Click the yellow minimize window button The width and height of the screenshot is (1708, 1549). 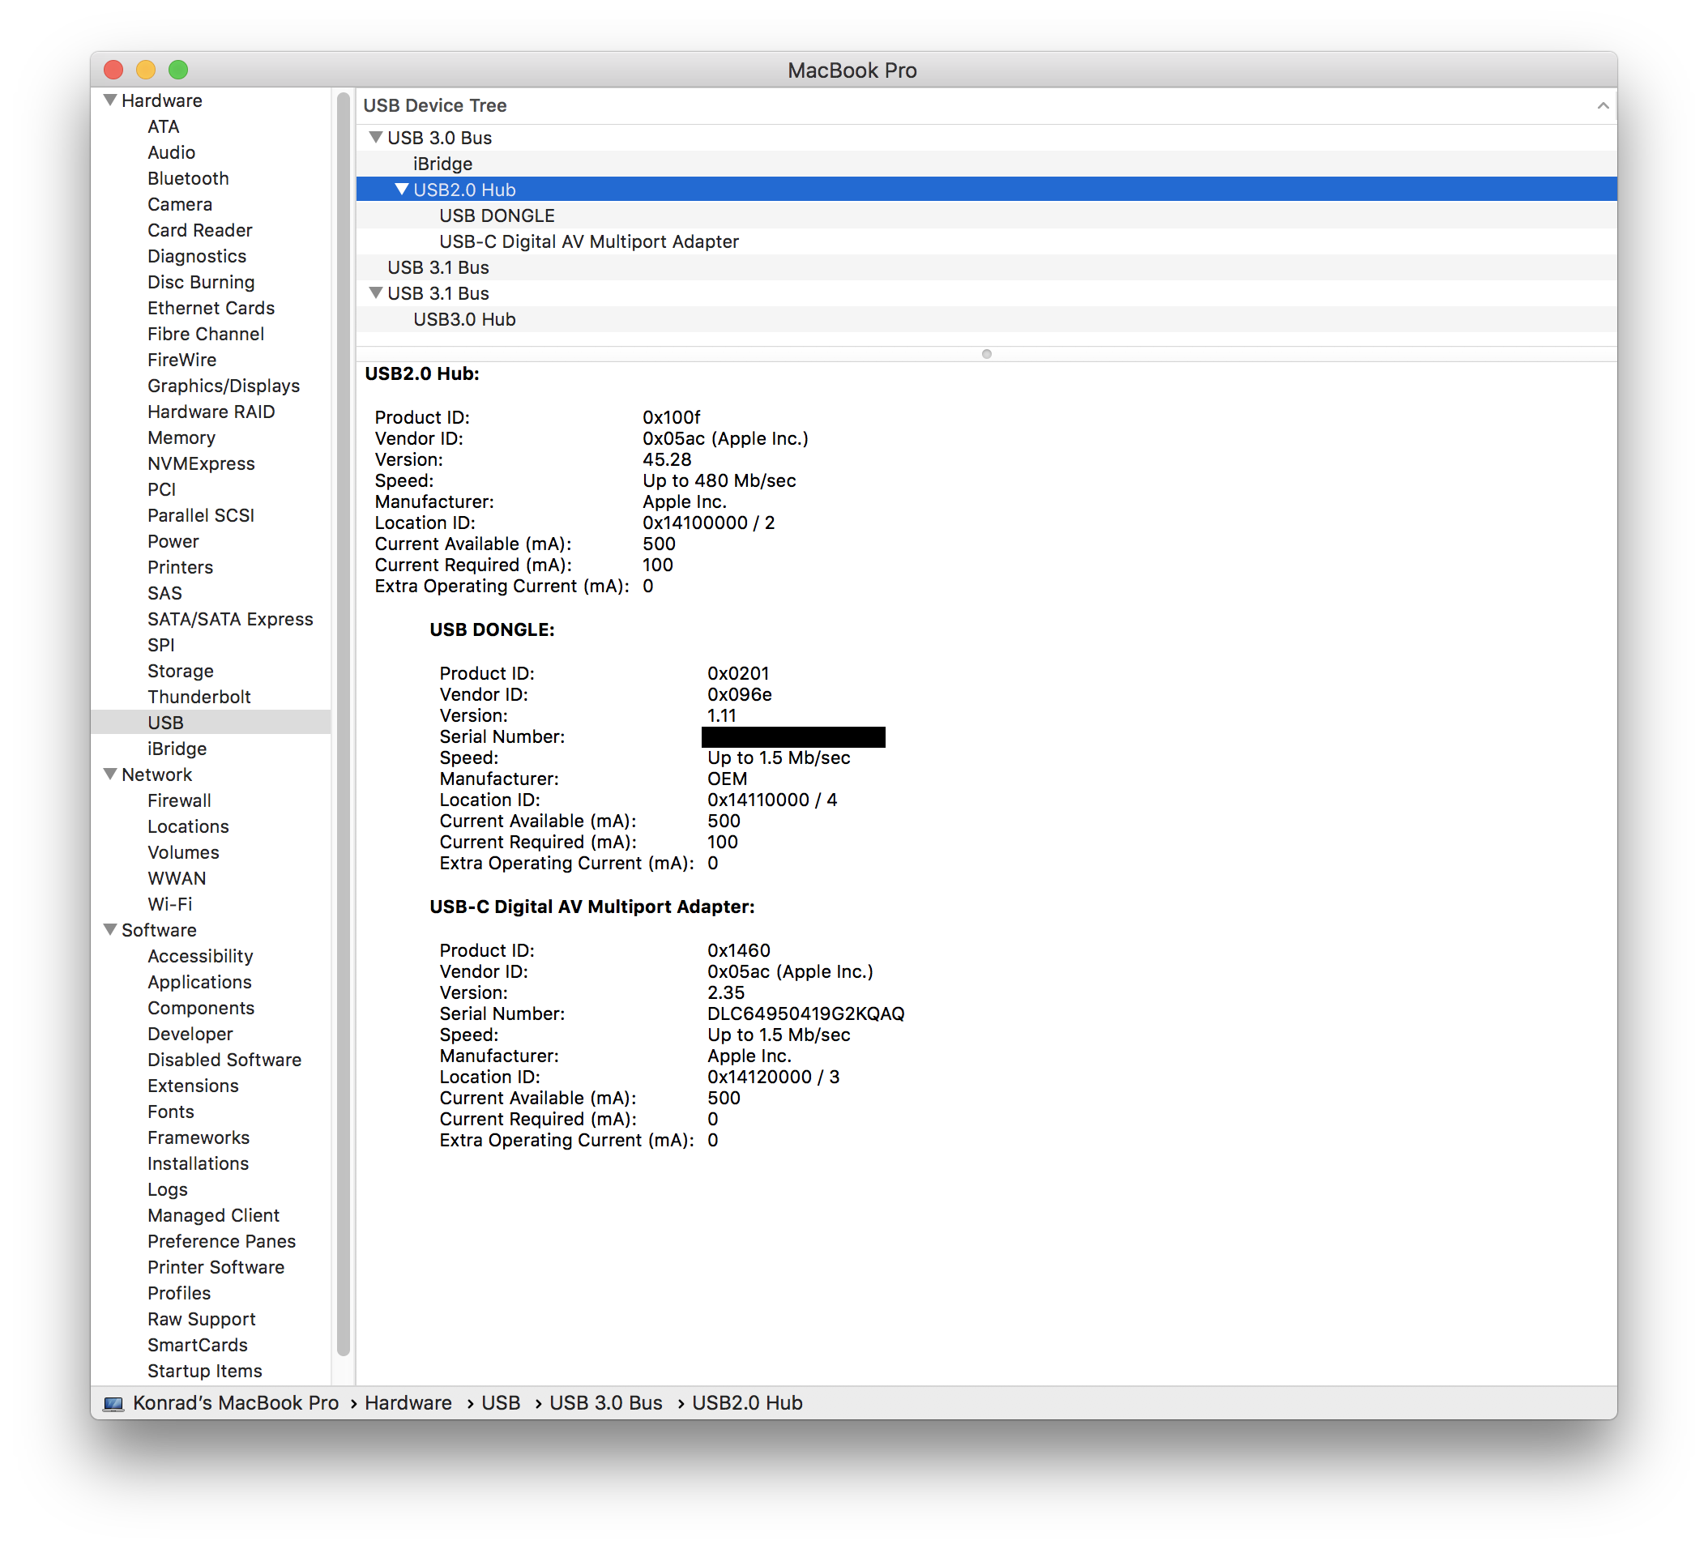(x=146, y=70)
